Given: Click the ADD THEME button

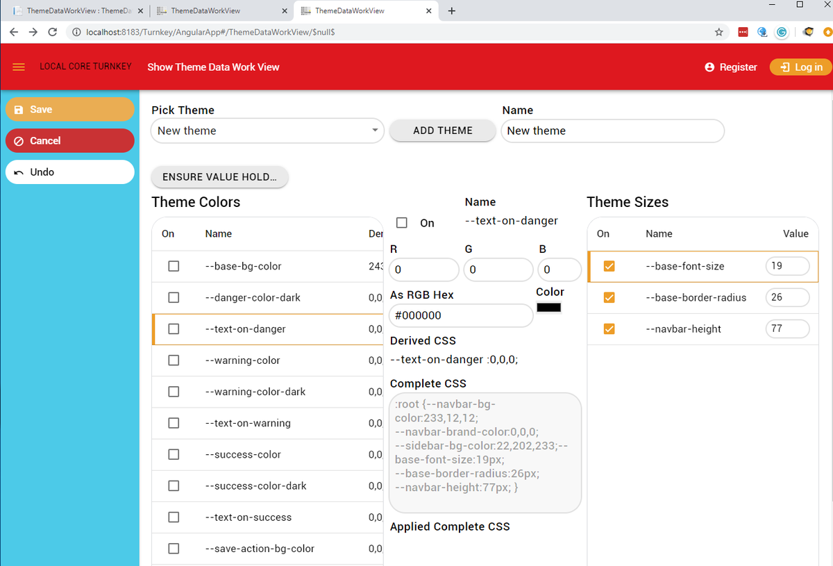Looking at the screenshot, I should click(x=443, y=131).
